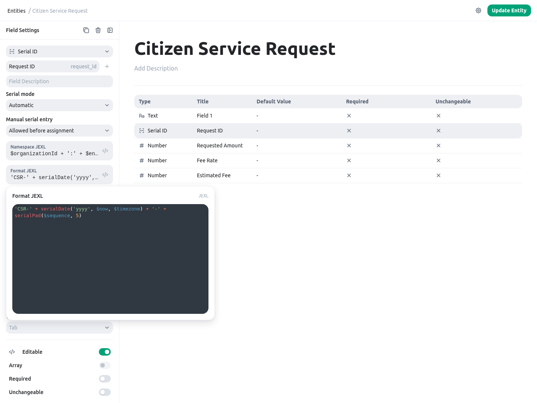This screenshot has height=403, width=537.
Task: Click Unchangeable X mark for Estimated Fee
Action: [x=439, y=175]
